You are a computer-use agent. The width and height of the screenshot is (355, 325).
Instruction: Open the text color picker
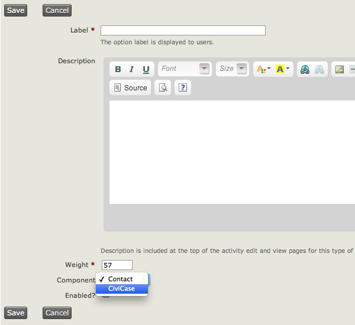point(263,69)
